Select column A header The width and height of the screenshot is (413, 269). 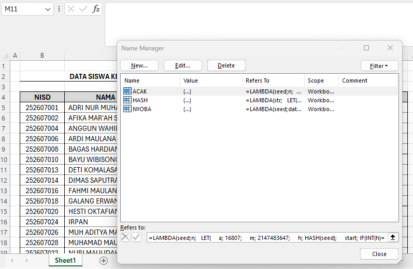(x=15, y=56)
